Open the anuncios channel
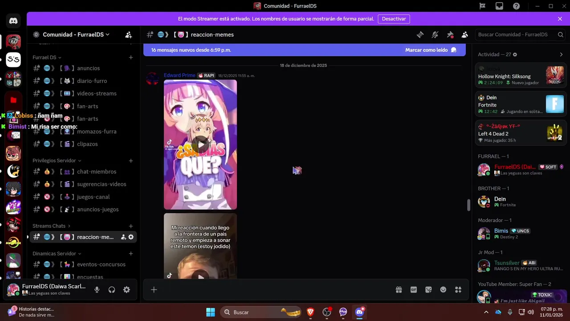The image size is (570, 321). [x=83, y=68]
